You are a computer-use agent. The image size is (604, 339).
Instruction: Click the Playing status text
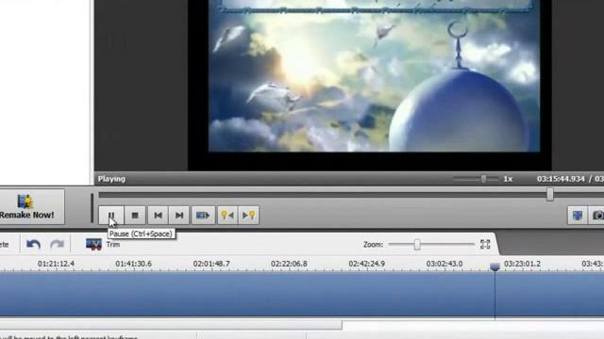coord(111,179)
